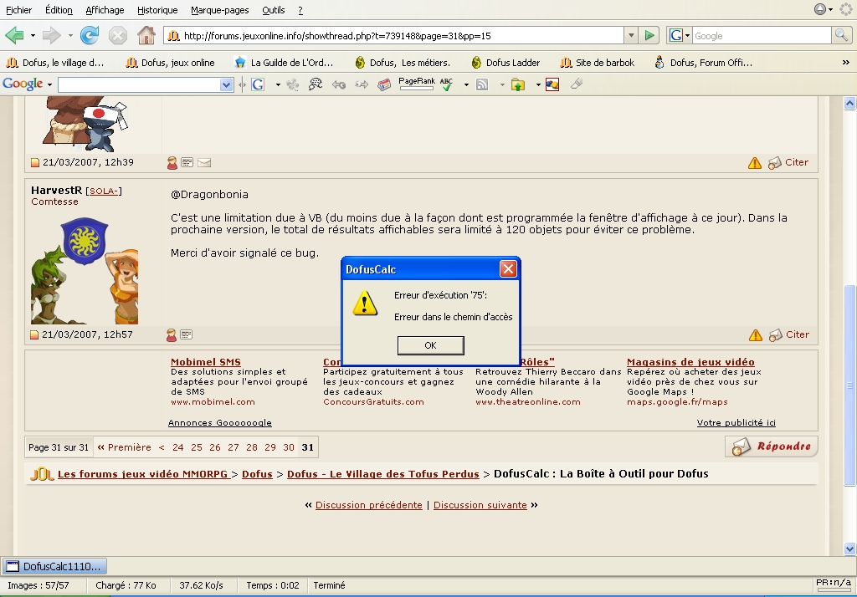Image resolution: width=857 pixels, height=597 pixels.
Task: Click the SOLA- guild tag link
Action: (104, 191)
